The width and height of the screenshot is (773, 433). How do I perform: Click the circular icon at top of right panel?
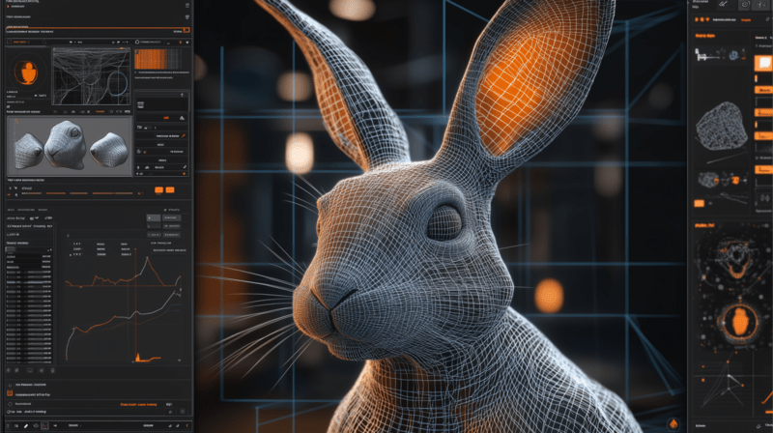pos(745,5)
